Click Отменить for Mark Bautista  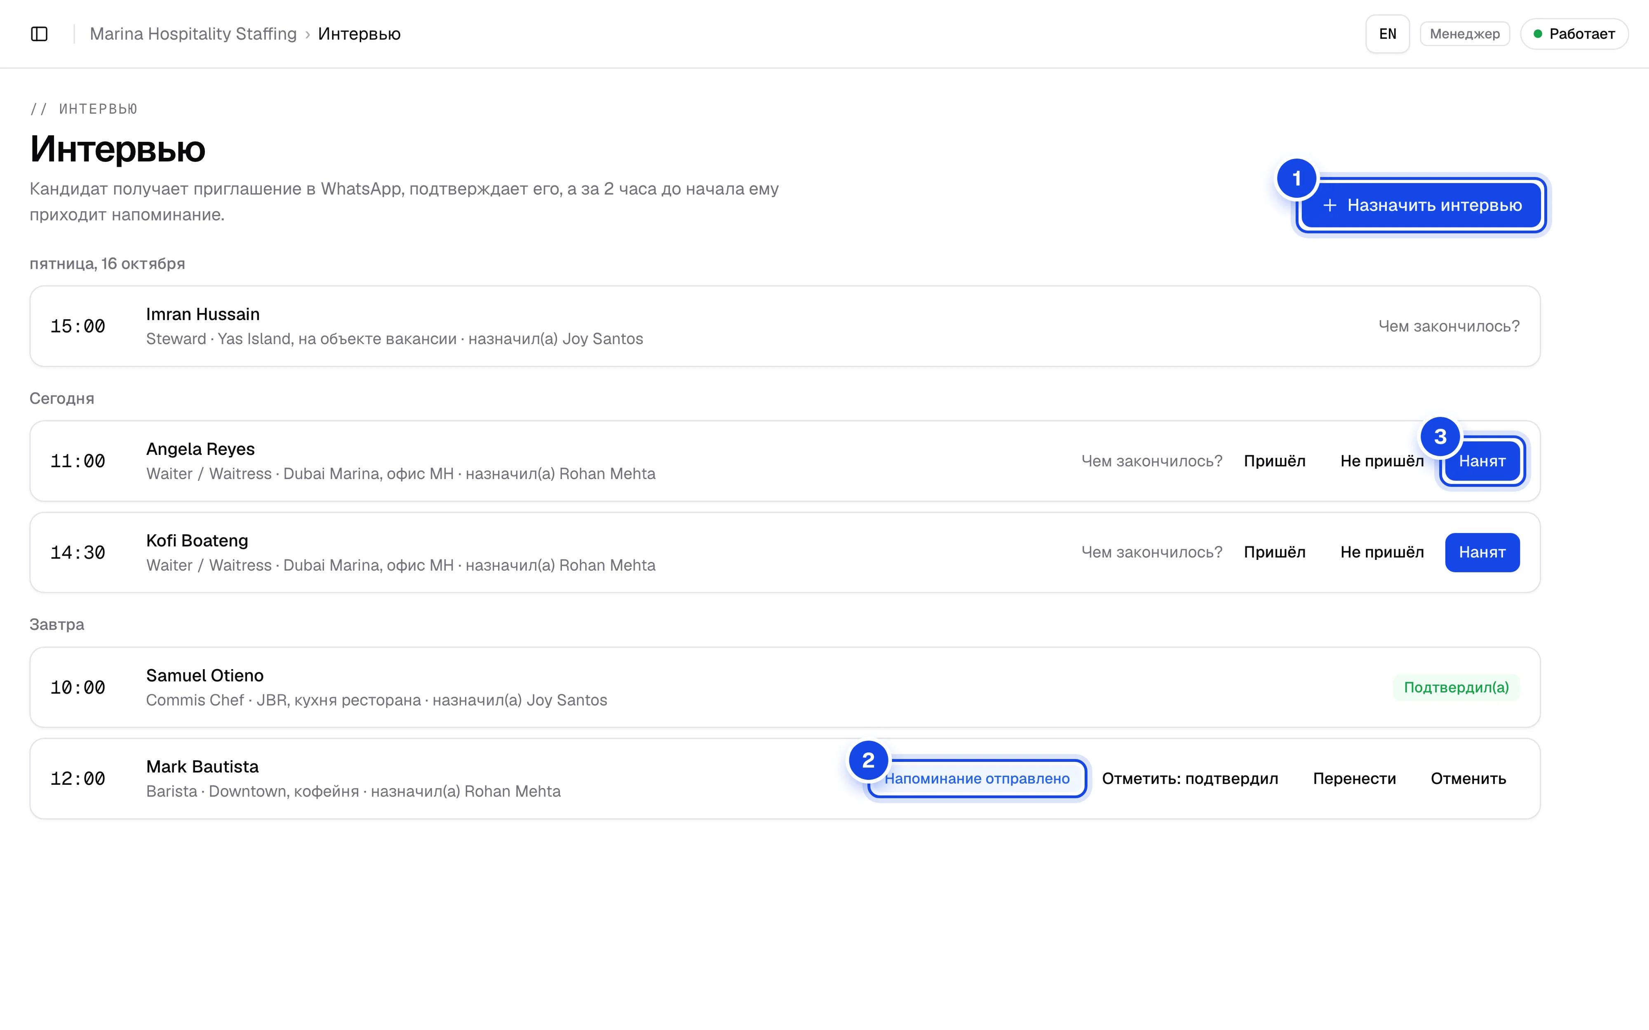pos(1468,779)
